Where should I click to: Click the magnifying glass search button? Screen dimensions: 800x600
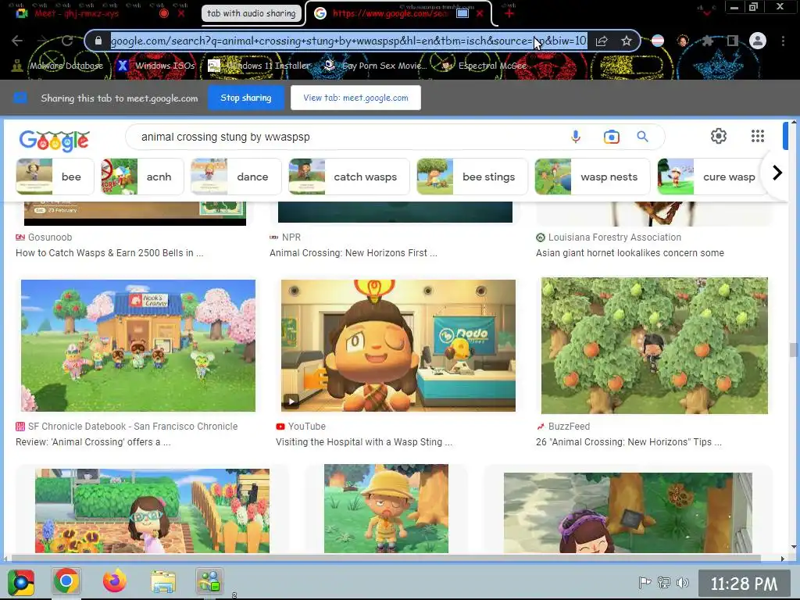642,137
